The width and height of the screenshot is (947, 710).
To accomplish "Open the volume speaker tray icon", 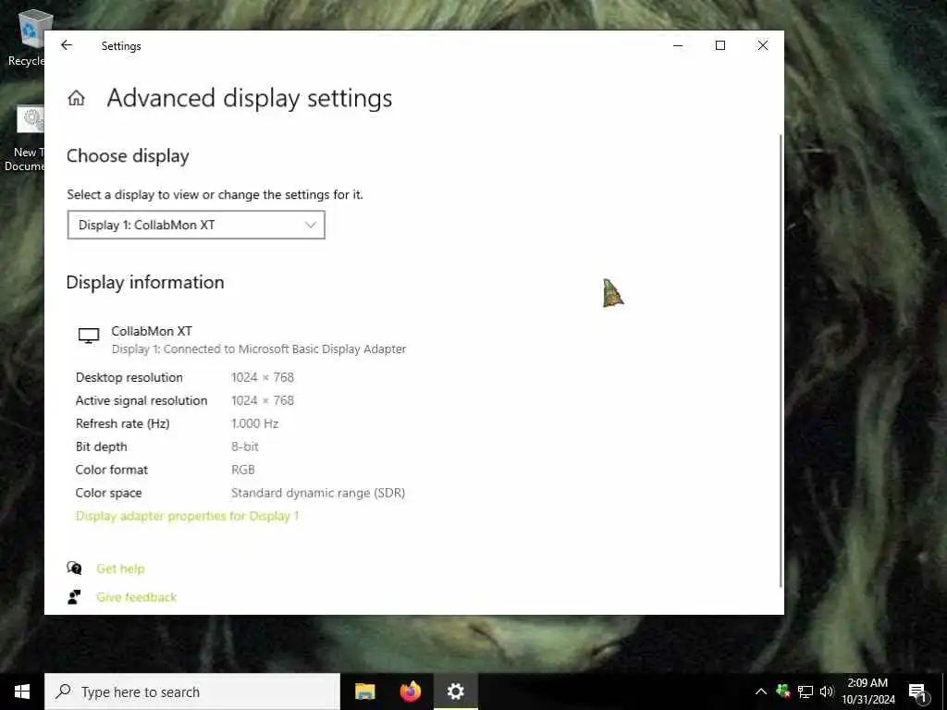I will tap(827, 692).
